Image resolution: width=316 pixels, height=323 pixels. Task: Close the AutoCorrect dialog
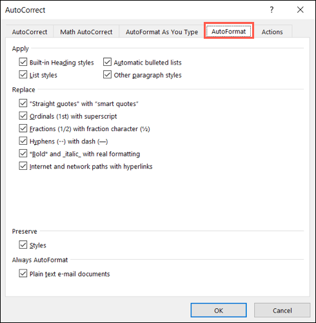(301, 10)
